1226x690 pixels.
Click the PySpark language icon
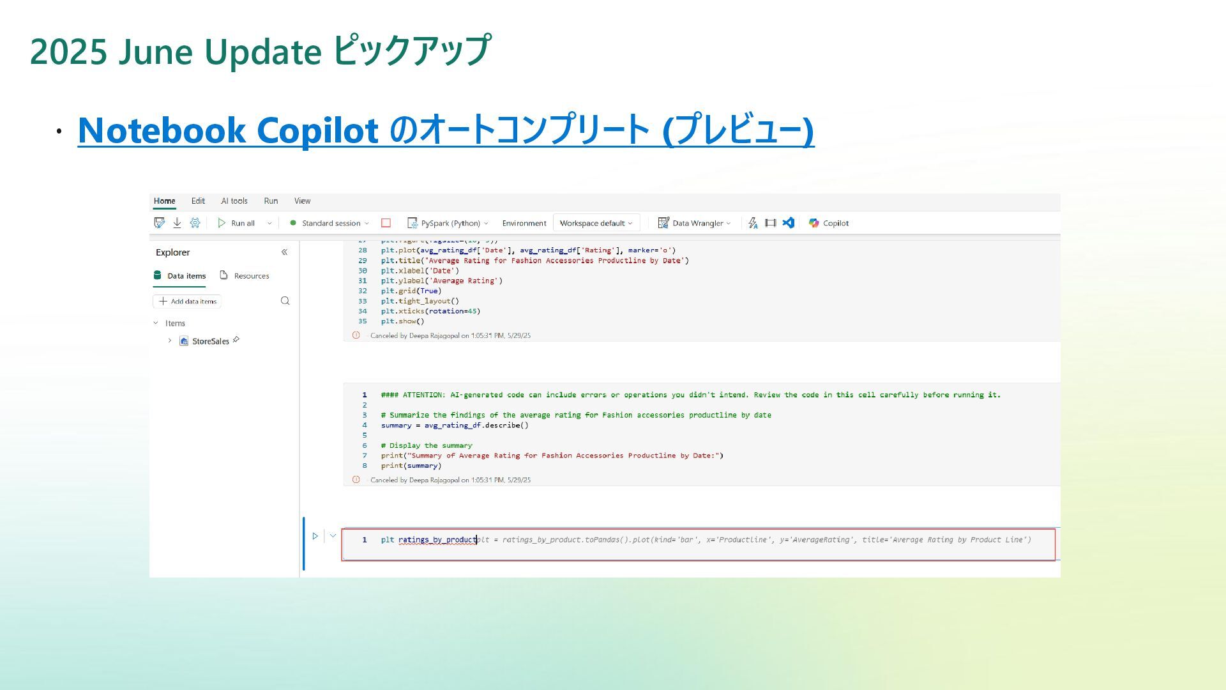click(x=412, y=223)
